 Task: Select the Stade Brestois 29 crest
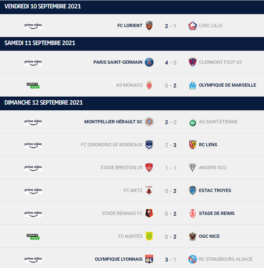[149, 168]
